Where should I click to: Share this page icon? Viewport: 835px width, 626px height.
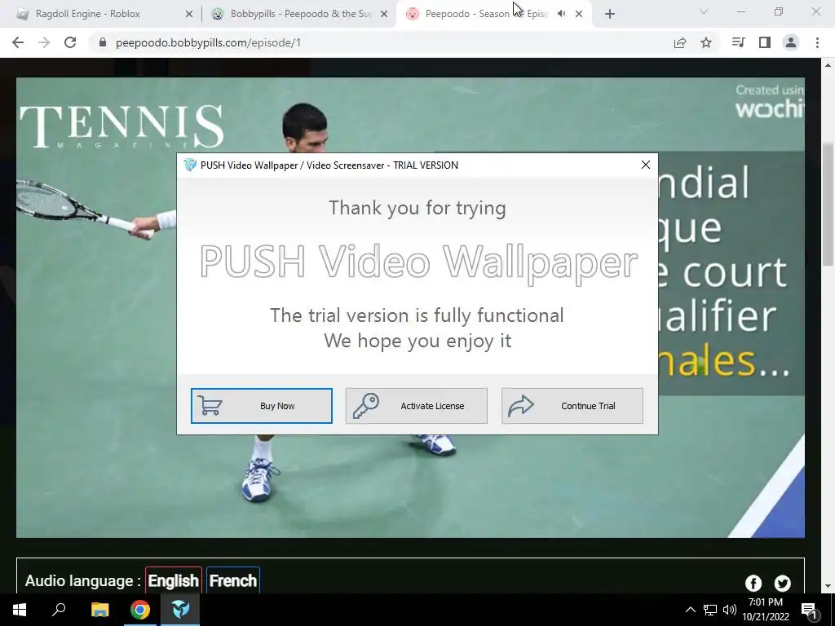pos(680,42)
